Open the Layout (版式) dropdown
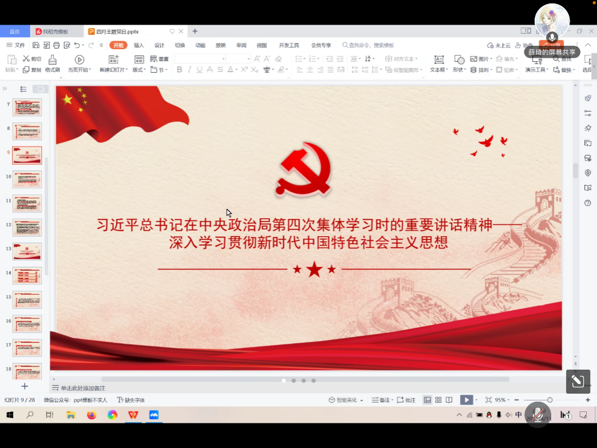The width and height of the screenshot is (597, 448). [x=139, y=70]
